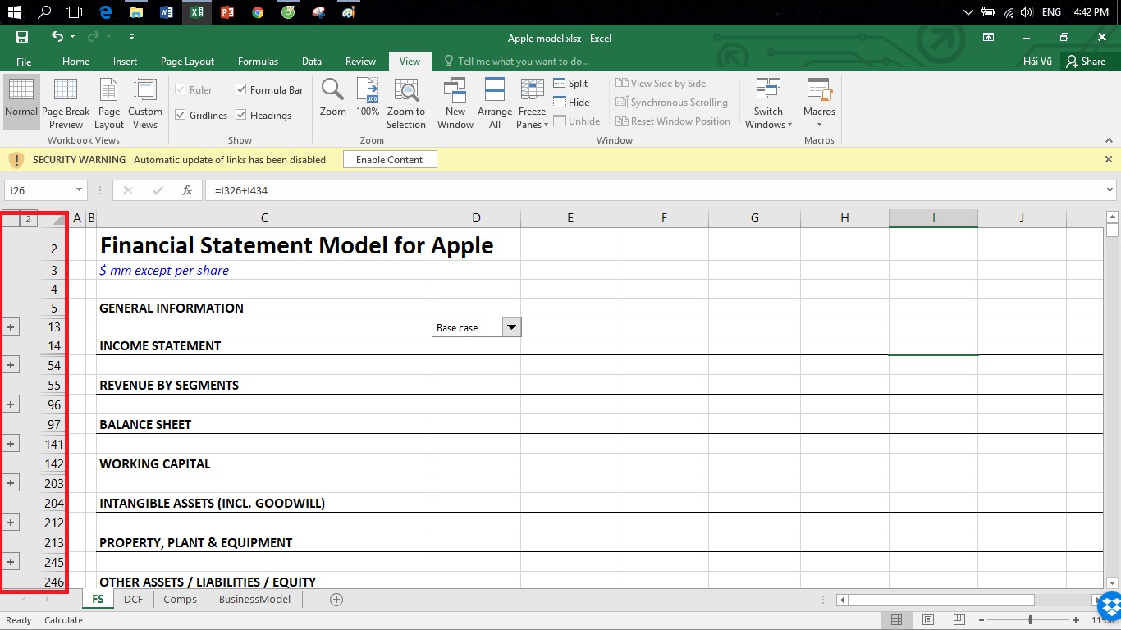This screenshot has width=1121, height=630.
Task: Open Custom Views dialog
Action: pos(145,103)
